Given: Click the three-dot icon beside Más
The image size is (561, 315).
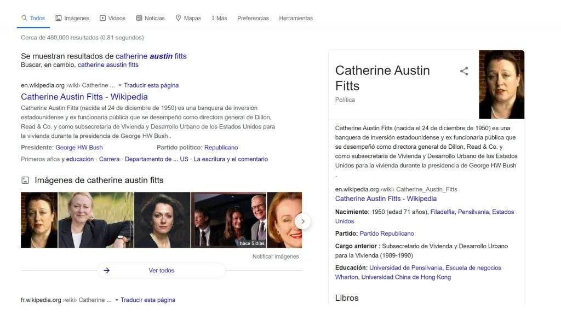Looking at the screenshot, I should coord(213,18).
